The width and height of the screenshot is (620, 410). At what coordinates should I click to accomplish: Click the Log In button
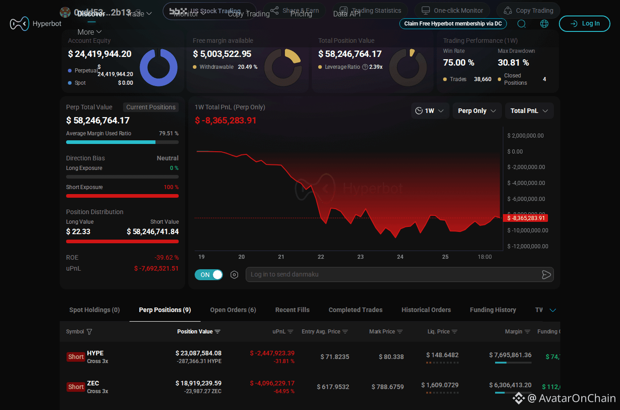584,24
